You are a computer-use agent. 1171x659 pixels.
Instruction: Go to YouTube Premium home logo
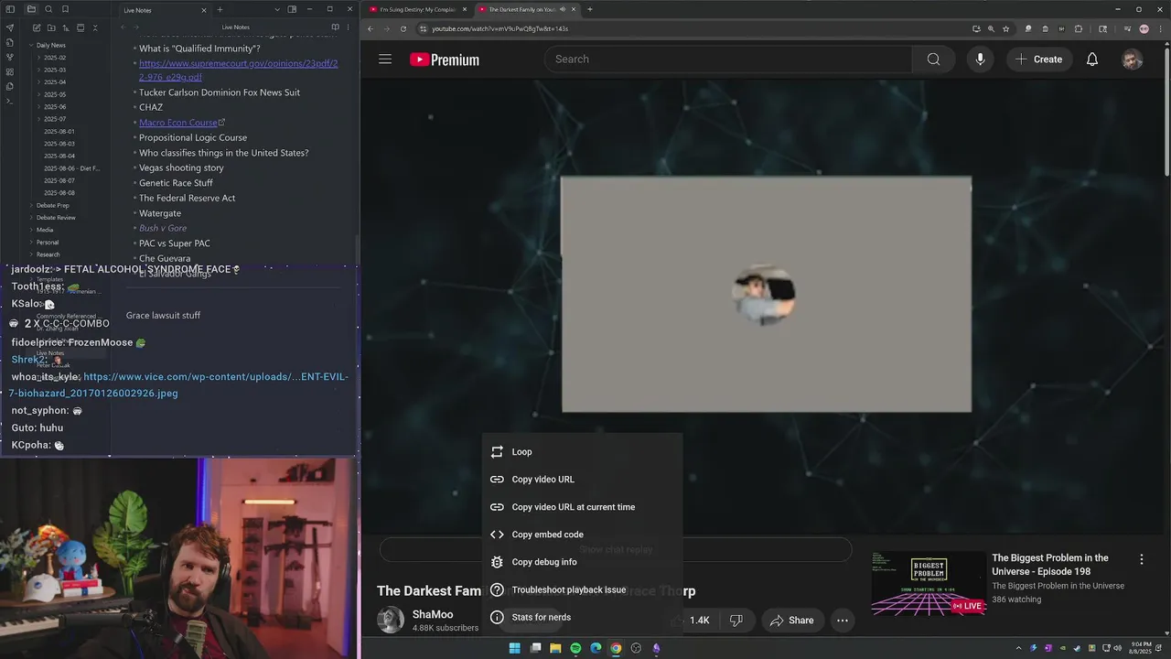pos(445,59)
